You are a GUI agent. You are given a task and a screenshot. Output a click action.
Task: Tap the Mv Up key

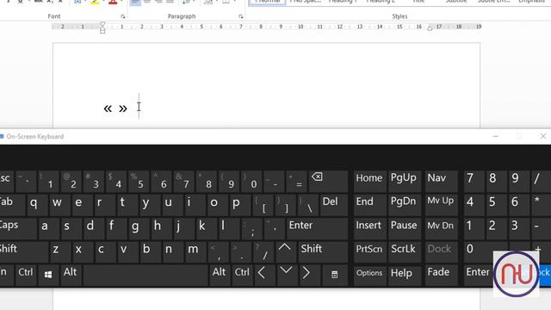441,205
